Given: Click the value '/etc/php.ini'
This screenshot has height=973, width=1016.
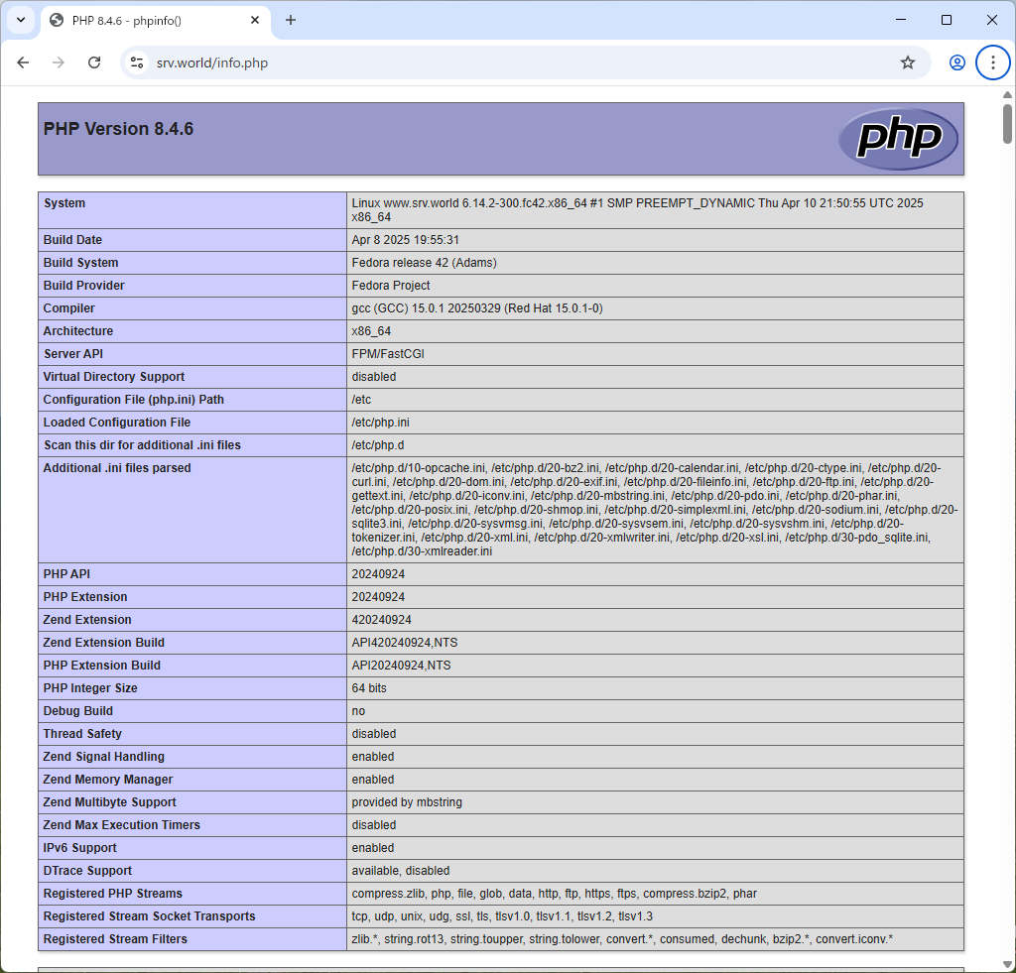Looking at the screenshot, I should [380, 423].
